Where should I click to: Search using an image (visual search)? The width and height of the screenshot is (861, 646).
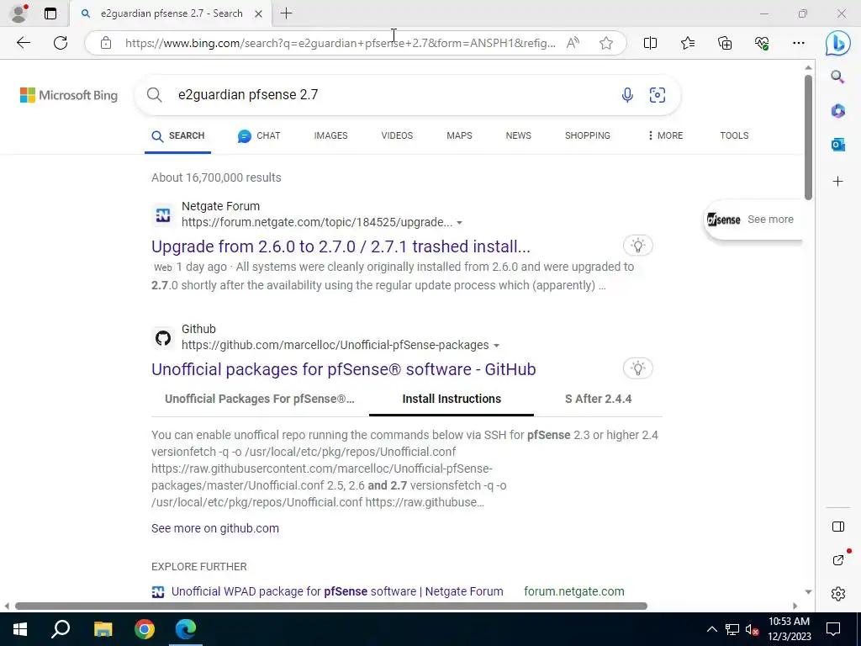(x=658, y=95)
